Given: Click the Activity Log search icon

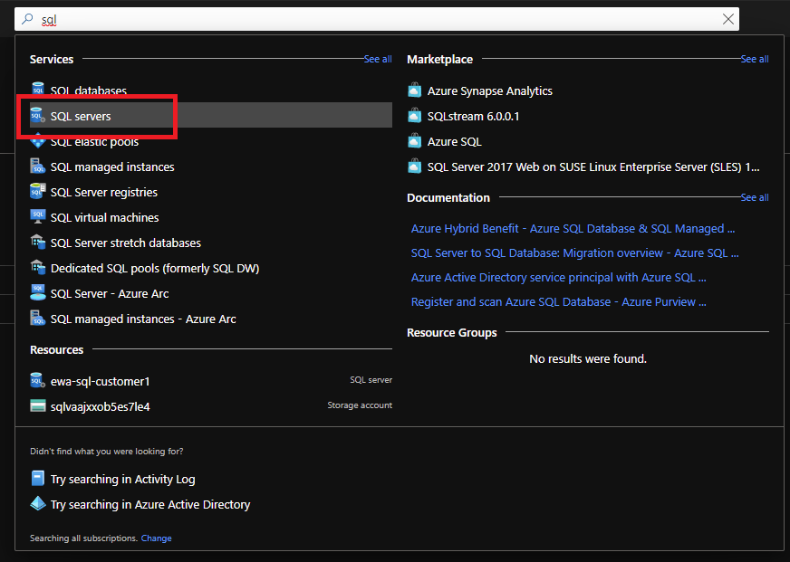Looking at the screenshot, I should pos(37,479).
